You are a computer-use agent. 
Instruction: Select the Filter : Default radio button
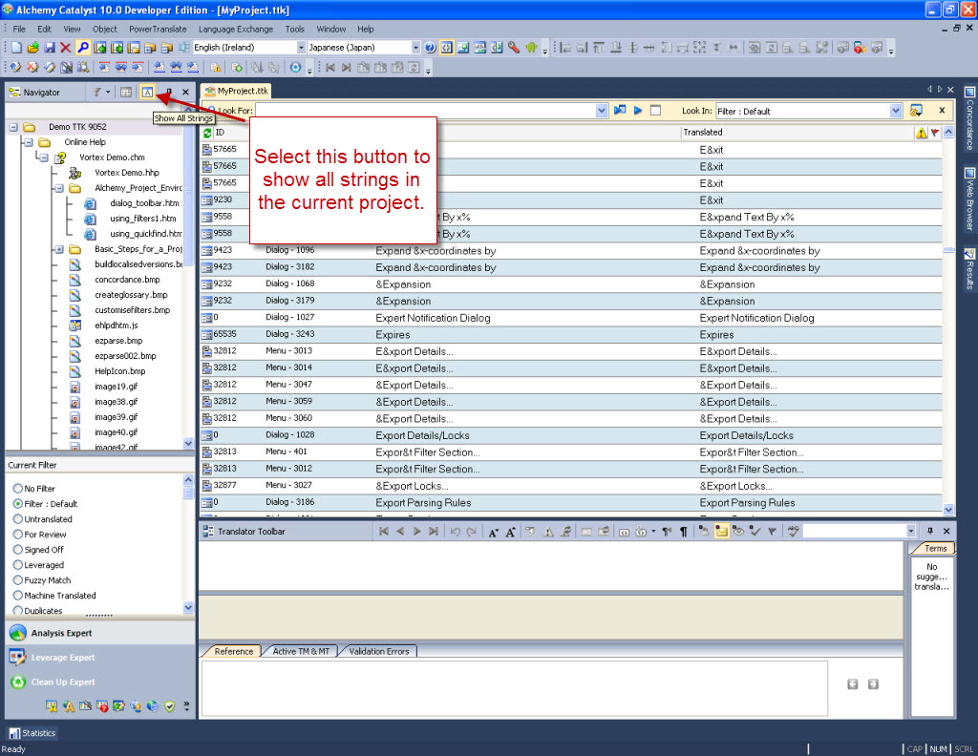[18, 504]
